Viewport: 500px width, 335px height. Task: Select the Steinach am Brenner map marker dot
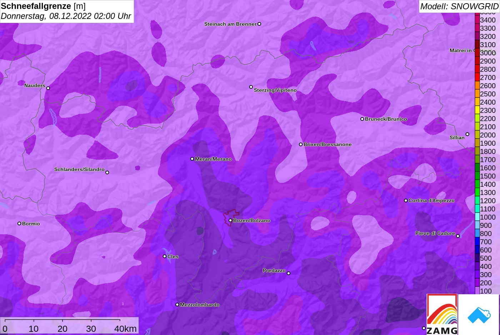(259, 24)
